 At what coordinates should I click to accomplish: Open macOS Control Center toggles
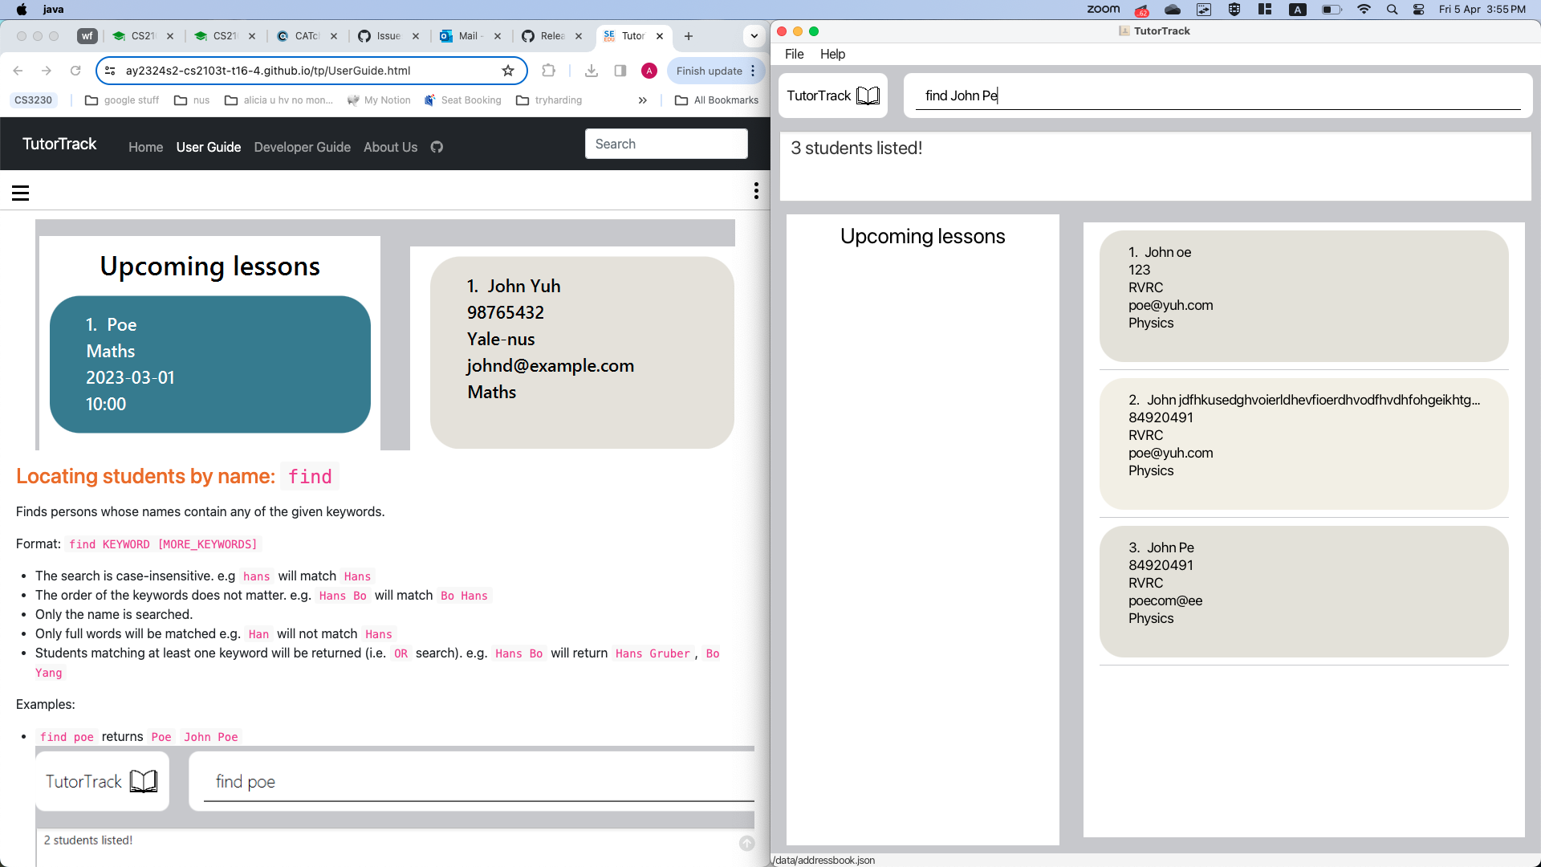coord(1419,10)
